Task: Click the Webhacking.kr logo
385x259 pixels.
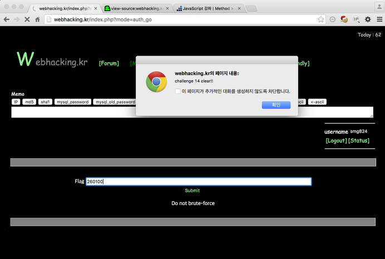Action: (x=52, y=59)
